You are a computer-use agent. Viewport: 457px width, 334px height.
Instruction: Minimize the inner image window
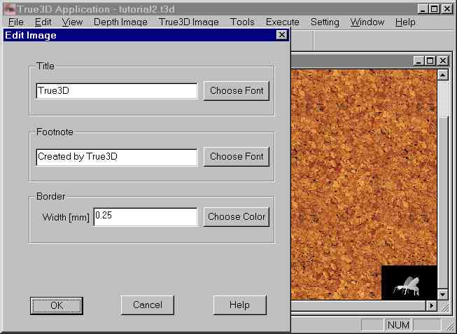[x=419, y=61]
